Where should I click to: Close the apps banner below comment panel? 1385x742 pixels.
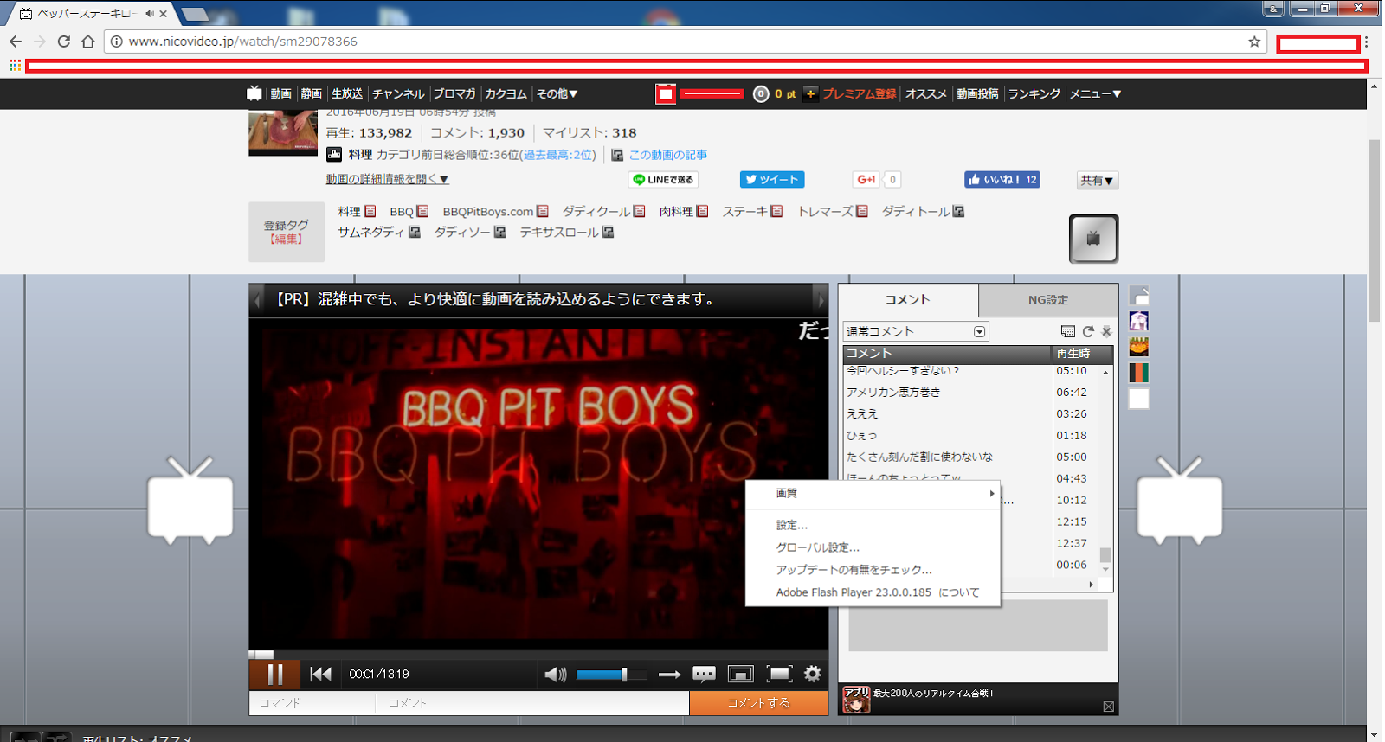(1108, 707)
